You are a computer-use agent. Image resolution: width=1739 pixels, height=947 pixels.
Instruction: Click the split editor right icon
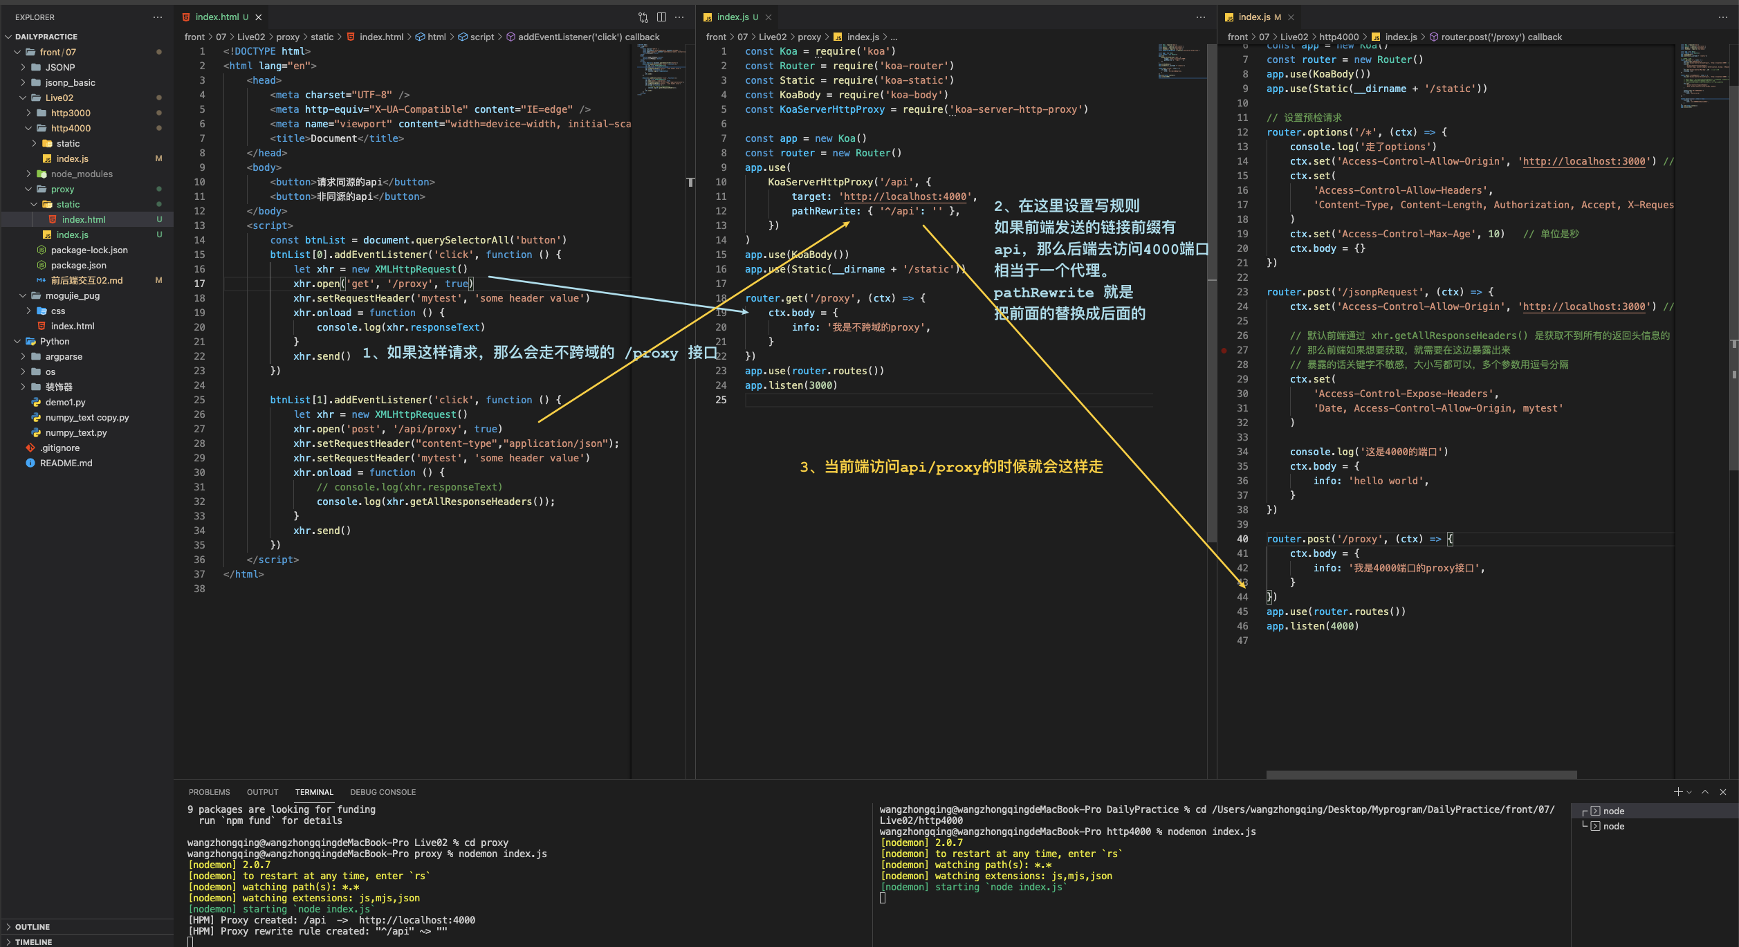coord(661,17)
